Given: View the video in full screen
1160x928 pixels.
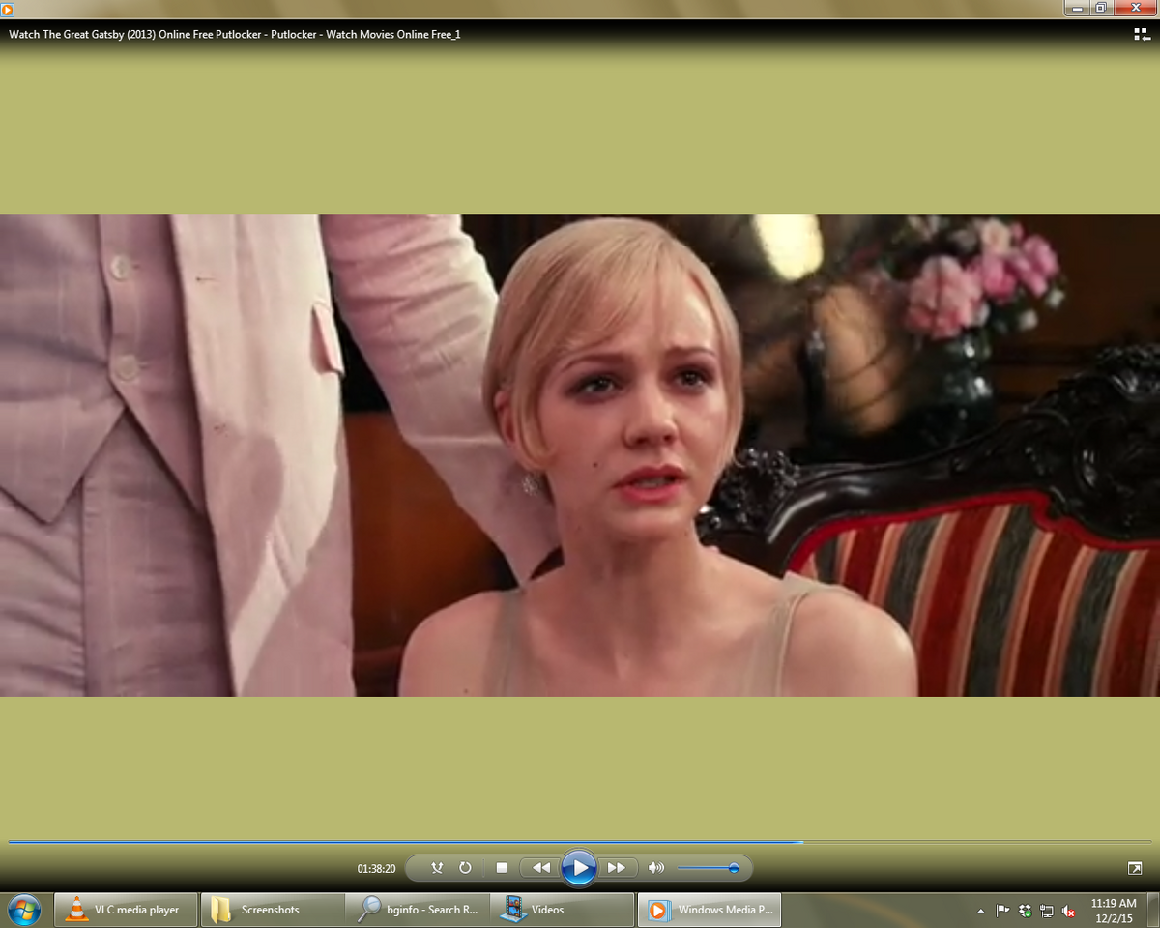Looking at the screenshot, I should (x=1135, y=868).
